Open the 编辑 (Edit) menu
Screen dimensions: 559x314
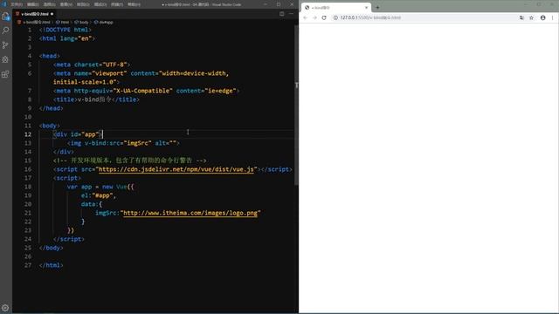tap(33, 4)
